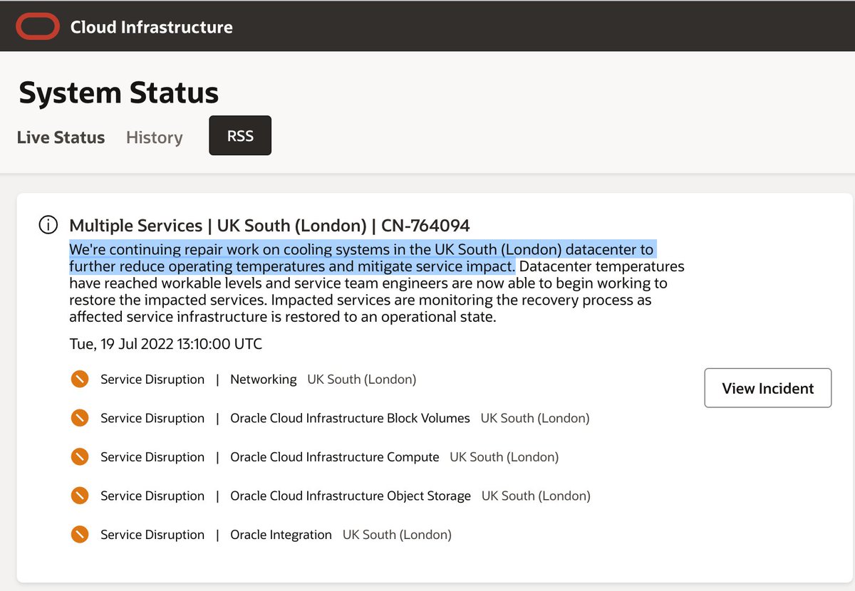
Task: Click Service Disruption label on Compute row
Action: click(x=152, y=457)
